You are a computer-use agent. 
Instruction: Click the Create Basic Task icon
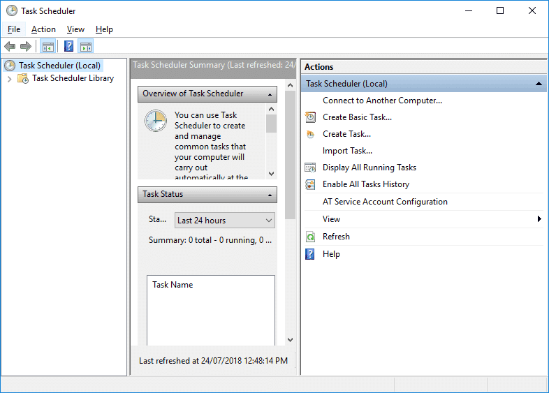tap(310, 117)
